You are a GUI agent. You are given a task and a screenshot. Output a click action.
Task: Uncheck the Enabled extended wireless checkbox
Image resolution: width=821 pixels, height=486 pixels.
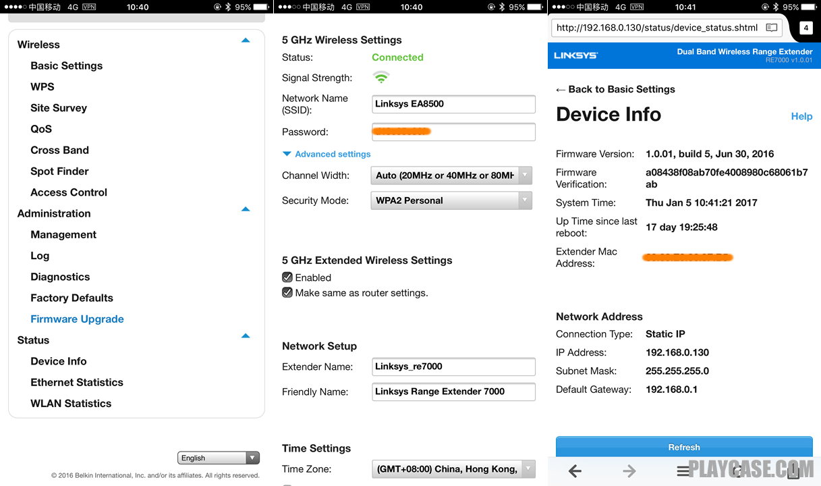click(287, 277)
